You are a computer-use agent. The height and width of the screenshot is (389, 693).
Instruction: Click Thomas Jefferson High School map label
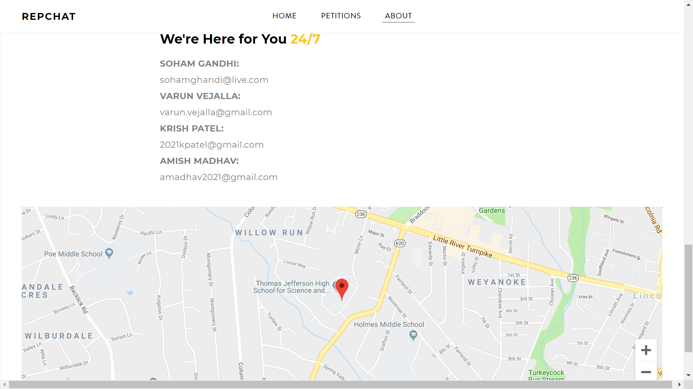tap(292, 287)
